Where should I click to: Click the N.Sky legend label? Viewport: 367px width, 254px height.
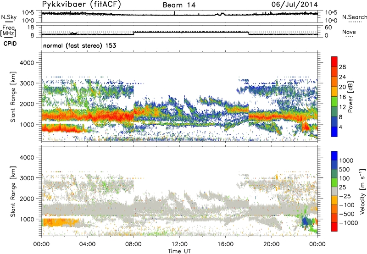(9, 17)
